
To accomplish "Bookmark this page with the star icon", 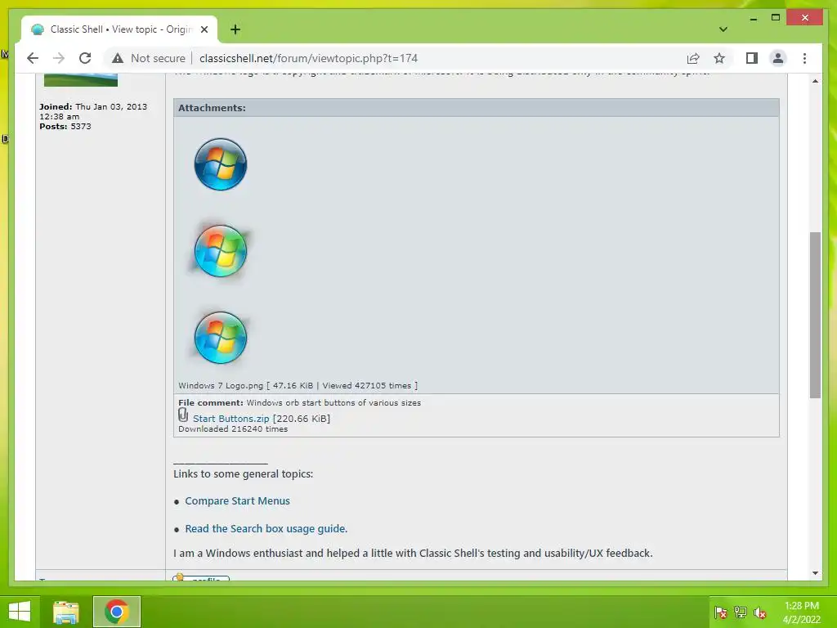I will [719, 58].
